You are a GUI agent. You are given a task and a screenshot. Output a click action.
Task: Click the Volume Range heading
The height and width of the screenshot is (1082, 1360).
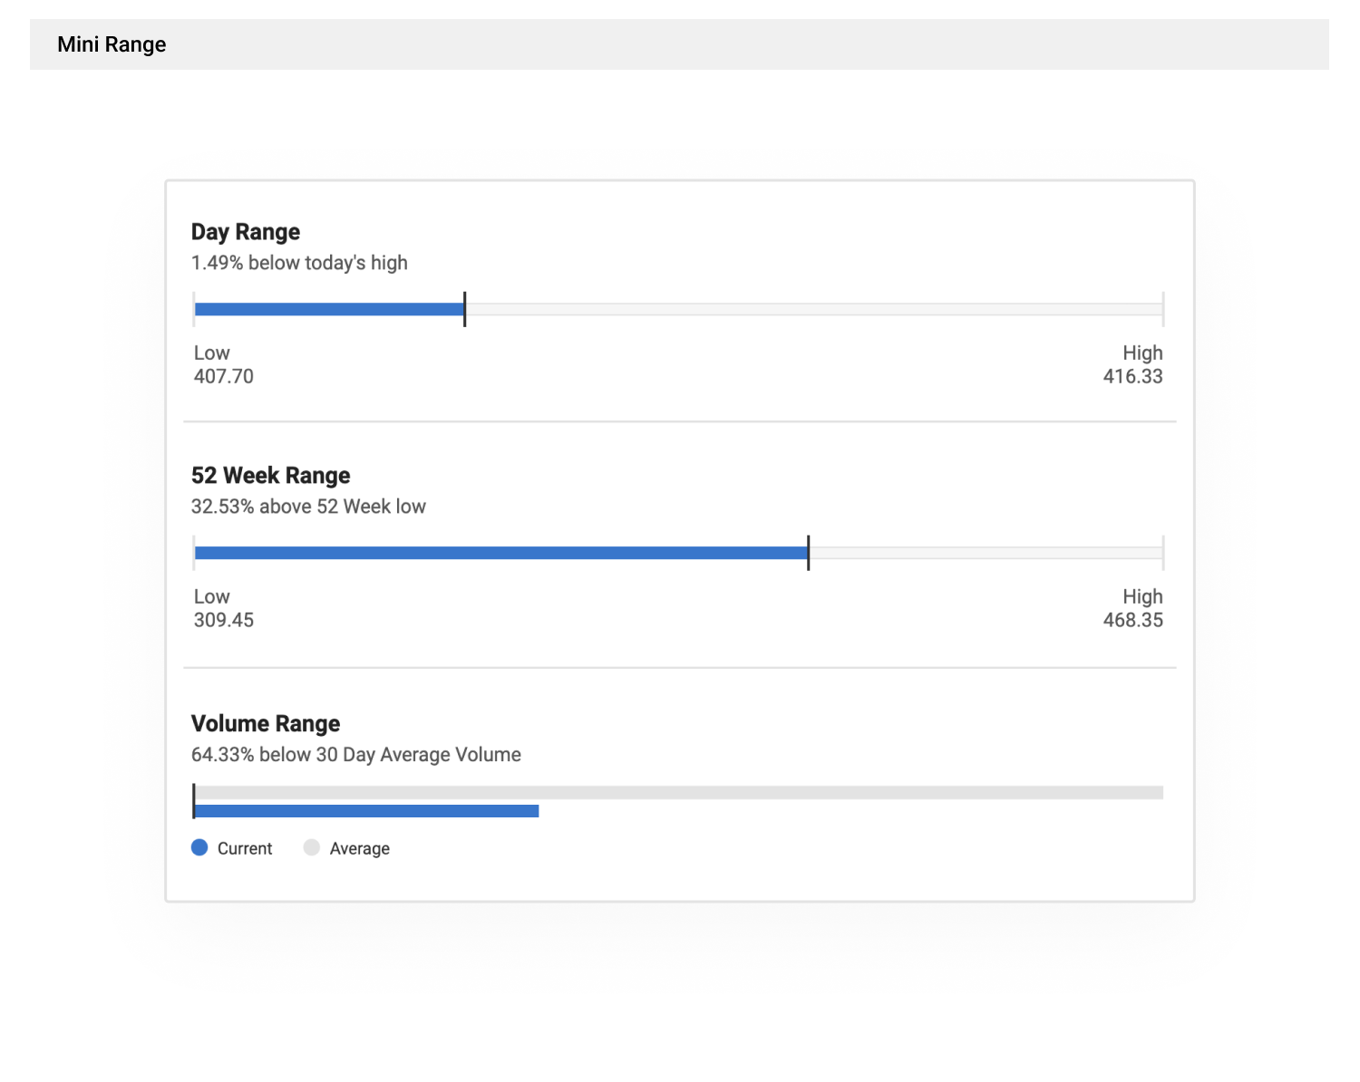(x=266, y=723)
